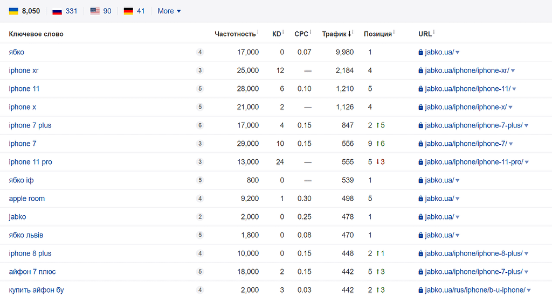Open keyword link 'apple room'

pyautogui.click(x=27, y=198)
